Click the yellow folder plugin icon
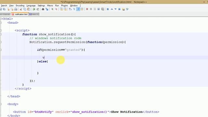 [123, 9]
